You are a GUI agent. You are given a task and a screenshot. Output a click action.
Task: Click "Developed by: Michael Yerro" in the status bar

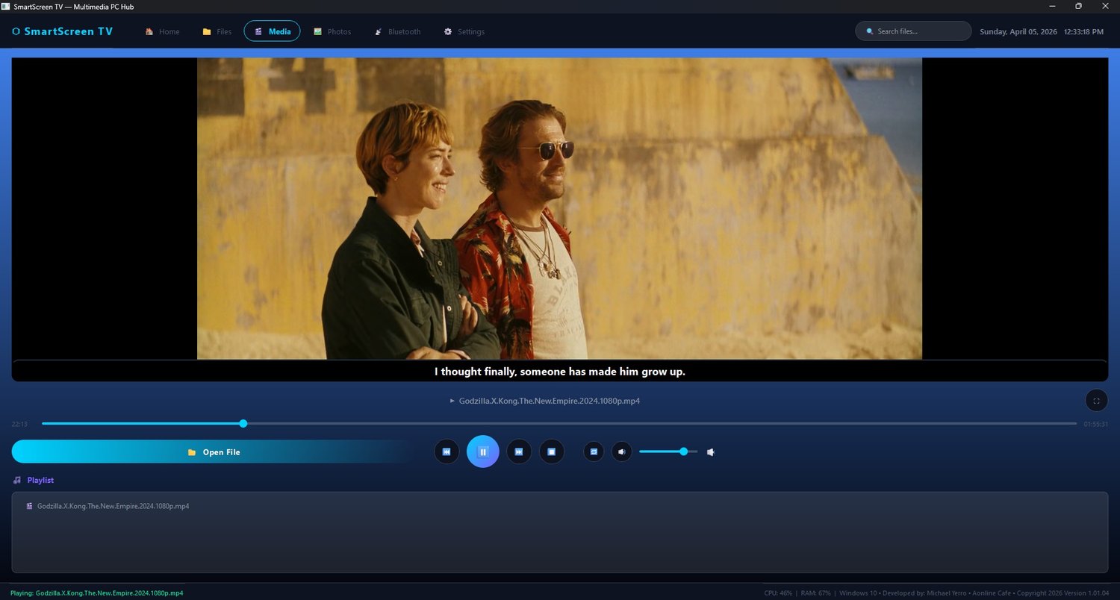924,593
